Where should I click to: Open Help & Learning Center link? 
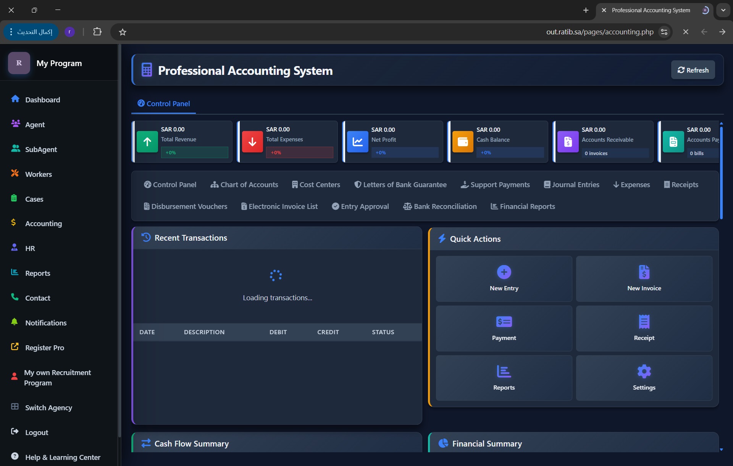63,457
